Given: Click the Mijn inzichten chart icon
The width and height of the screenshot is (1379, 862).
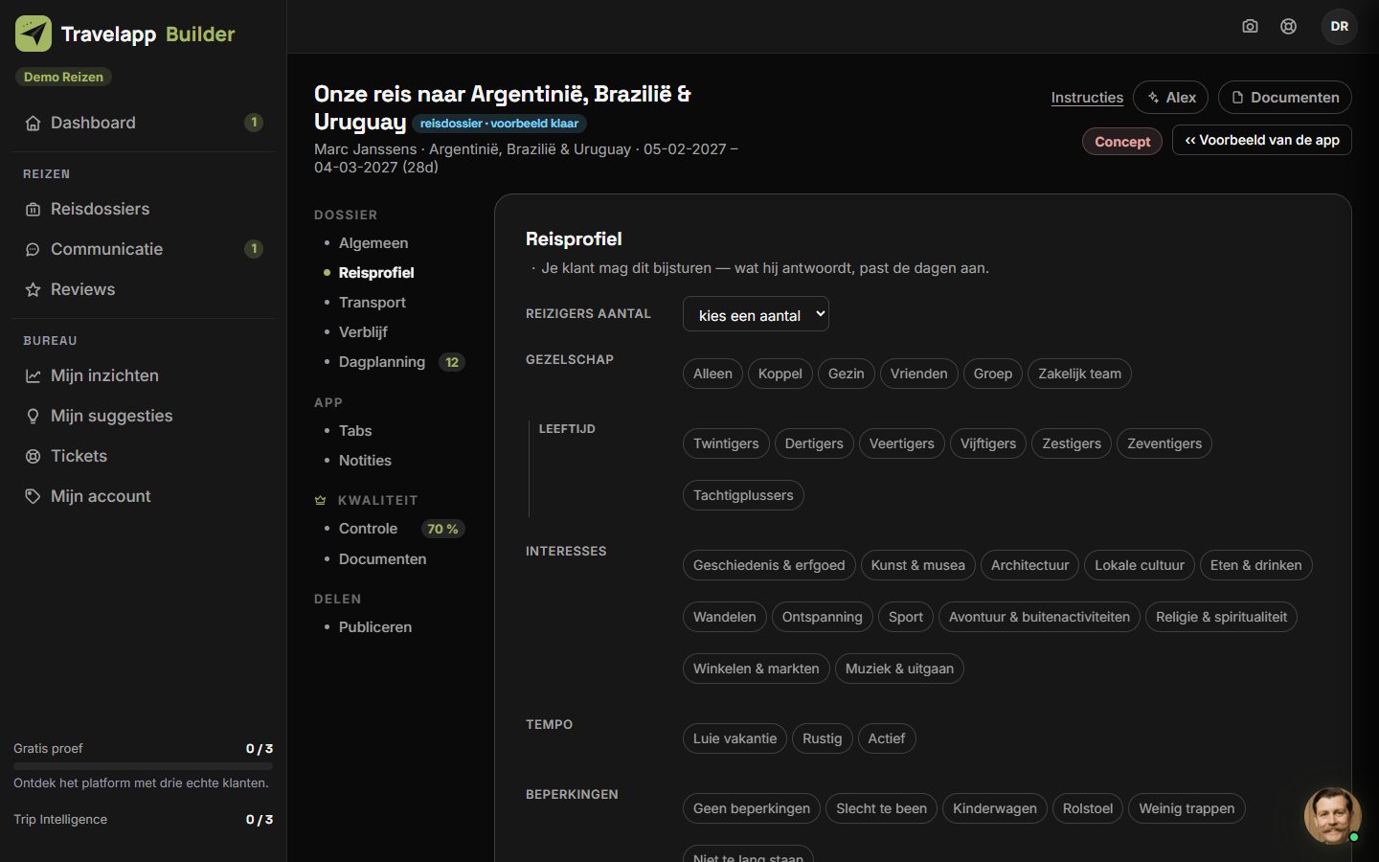Looking at the screenshot, I should 33,375.
